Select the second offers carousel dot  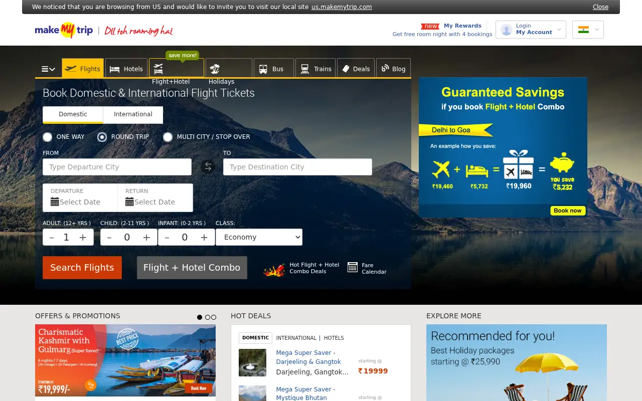208,317
